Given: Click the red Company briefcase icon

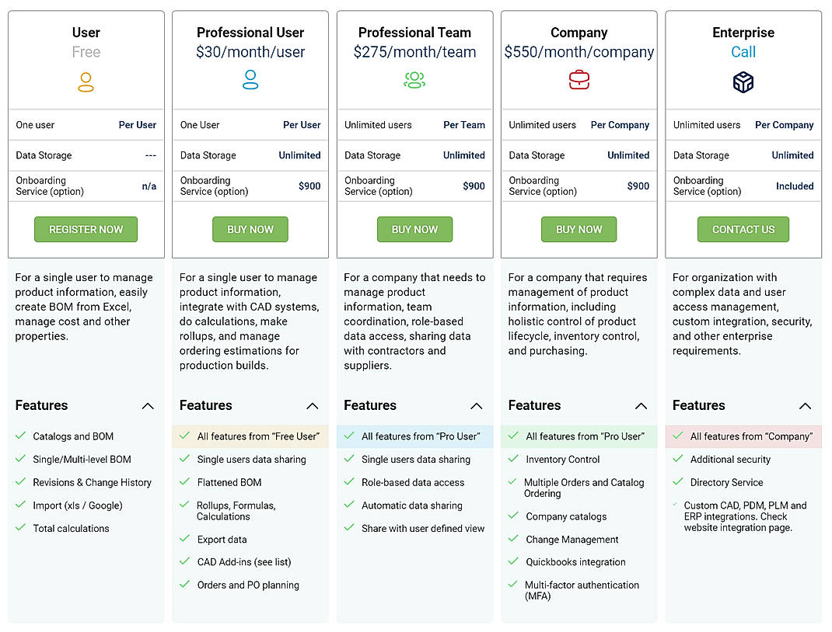Looking at the screenshot, I should pos(579,79).
